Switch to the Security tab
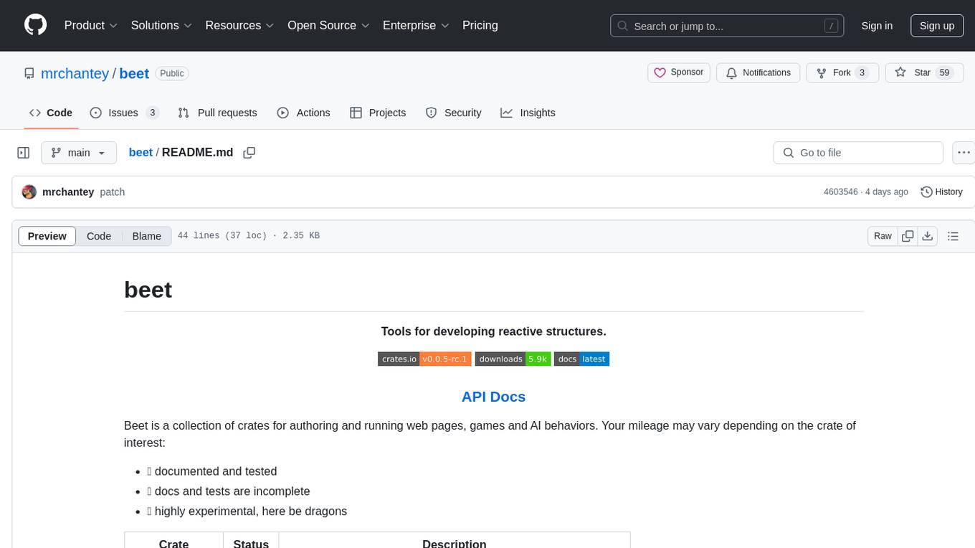Image resolution: width=975 pixels, height=548 pixels. [x=453, y=113]
